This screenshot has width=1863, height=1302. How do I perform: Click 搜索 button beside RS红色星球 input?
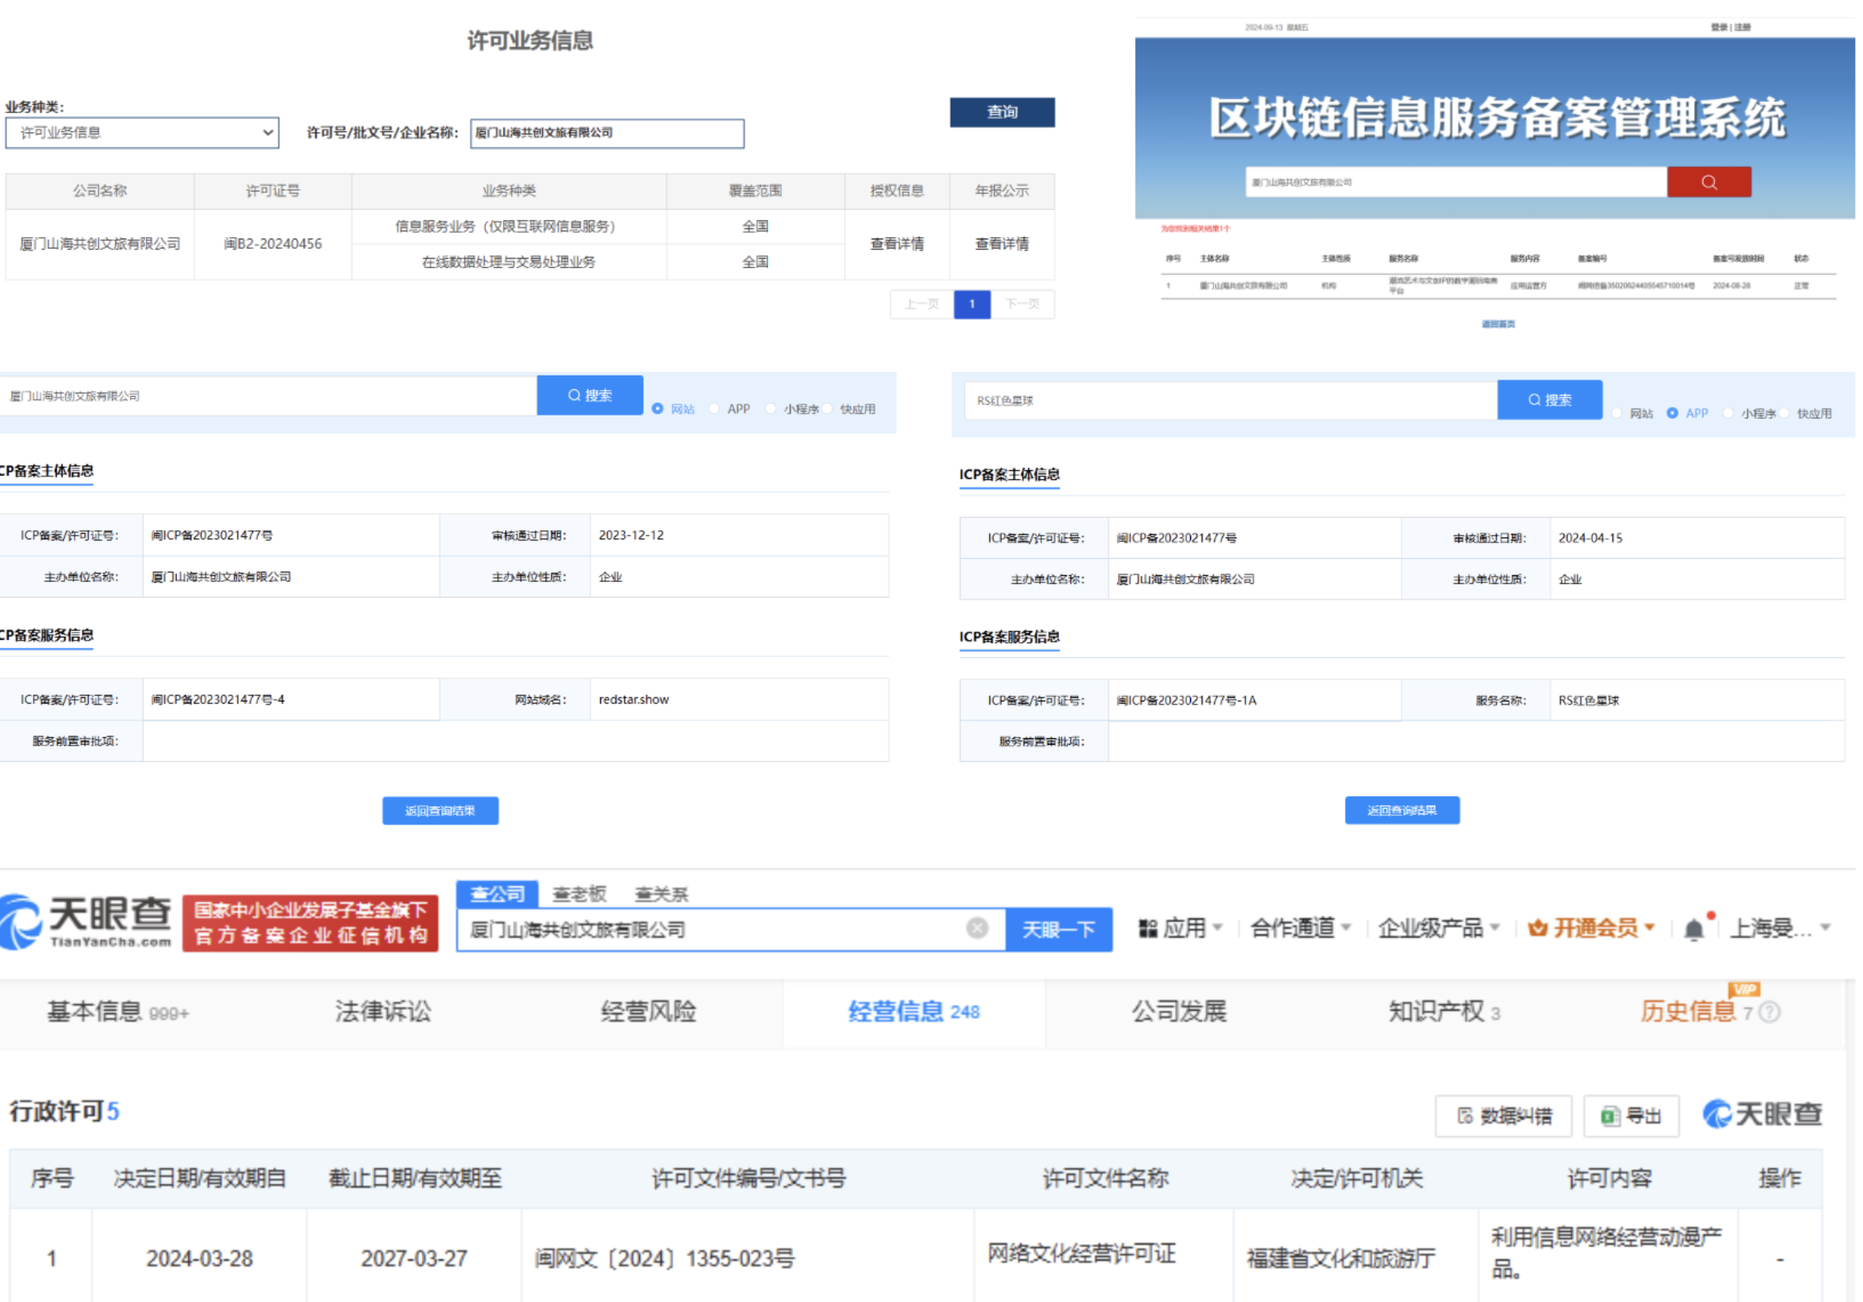click(x=1550, y=400)
